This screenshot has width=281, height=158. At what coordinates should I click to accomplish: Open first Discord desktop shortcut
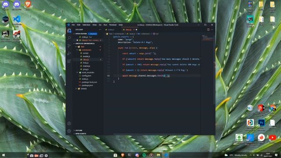coord(6,5)
